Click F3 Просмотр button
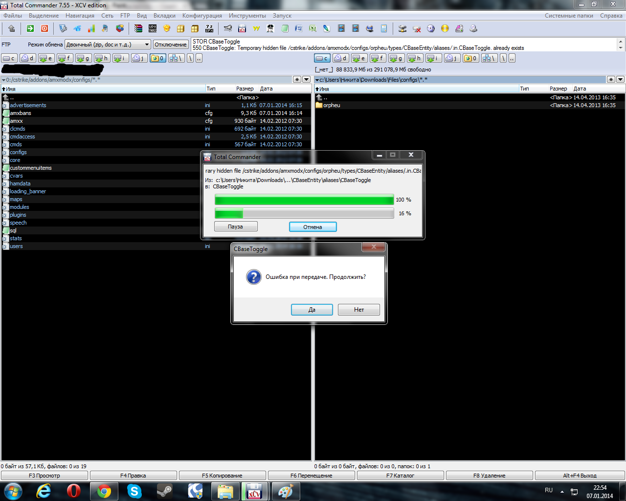The image size is (626, 501). coord(45,476)
